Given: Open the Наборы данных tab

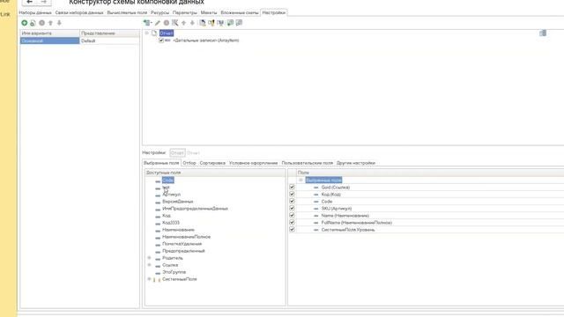Looking at the screenshot, I should [x=35, y=12].
